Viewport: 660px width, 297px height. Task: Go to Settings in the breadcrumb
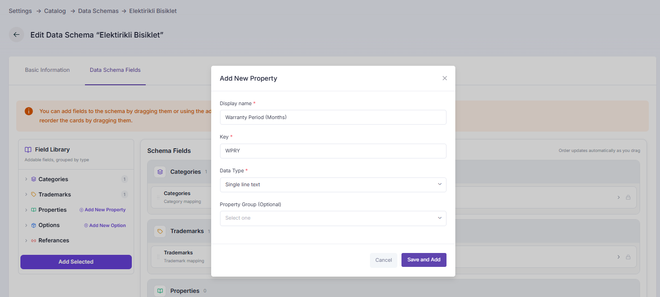point(20,11)
